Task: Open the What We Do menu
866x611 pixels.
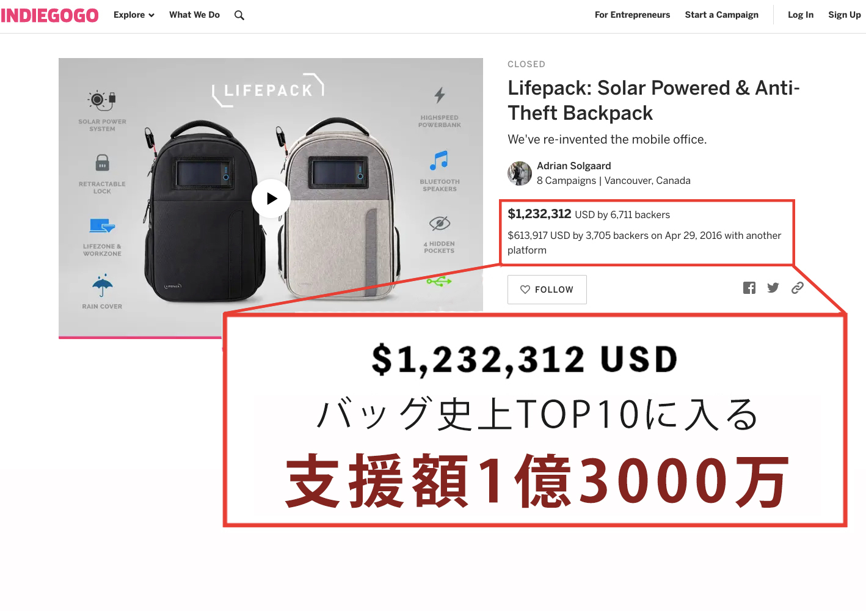Action: tap(194, 15)
